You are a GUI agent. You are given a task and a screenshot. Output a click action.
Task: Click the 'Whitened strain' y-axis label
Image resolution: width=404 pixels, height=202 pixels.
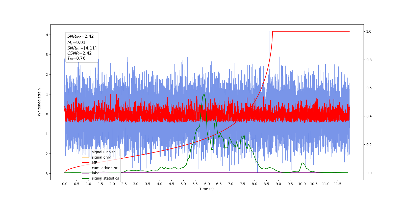coord(39,102)
